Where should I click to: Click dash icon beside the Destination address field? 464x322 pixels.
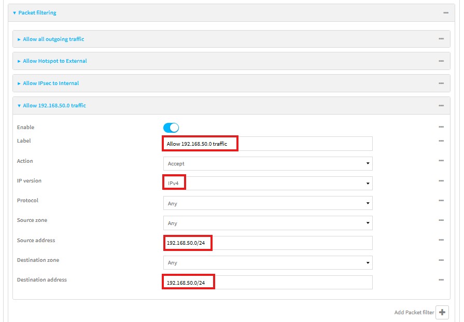coord(441,279)
